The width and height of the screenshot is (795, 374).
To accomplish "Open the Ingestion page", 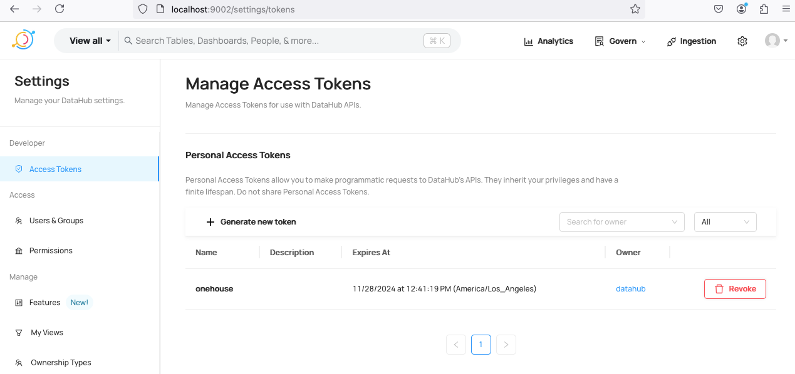I will pos(692,41).
